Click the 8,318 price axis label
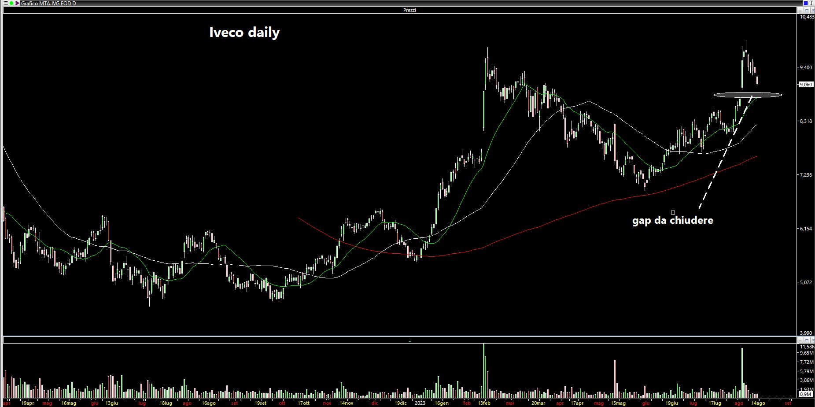The image size is (815, 407). point(806,121)
